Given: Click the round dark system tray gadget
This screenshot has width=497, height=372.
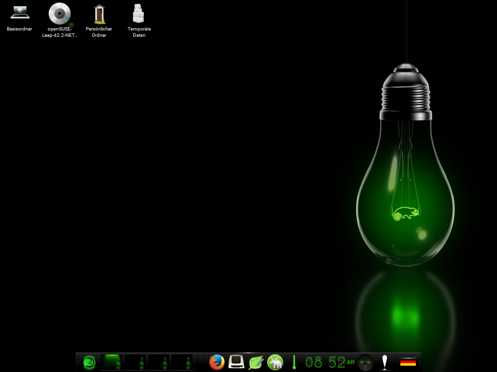Looking at the screenshot, I should click(x=365, y=362).
